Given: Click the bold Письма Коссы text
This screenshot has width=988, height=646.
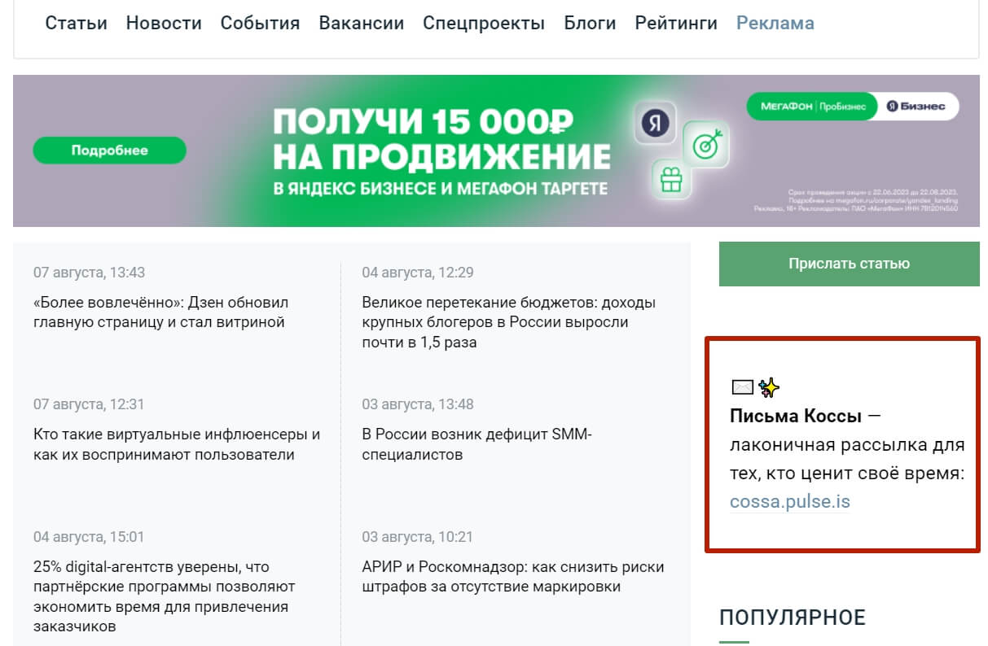Looking at the screenshot, I should tap(796, 417).
